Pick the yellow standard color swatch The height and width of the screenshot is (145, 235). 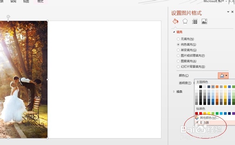[209, 113]
